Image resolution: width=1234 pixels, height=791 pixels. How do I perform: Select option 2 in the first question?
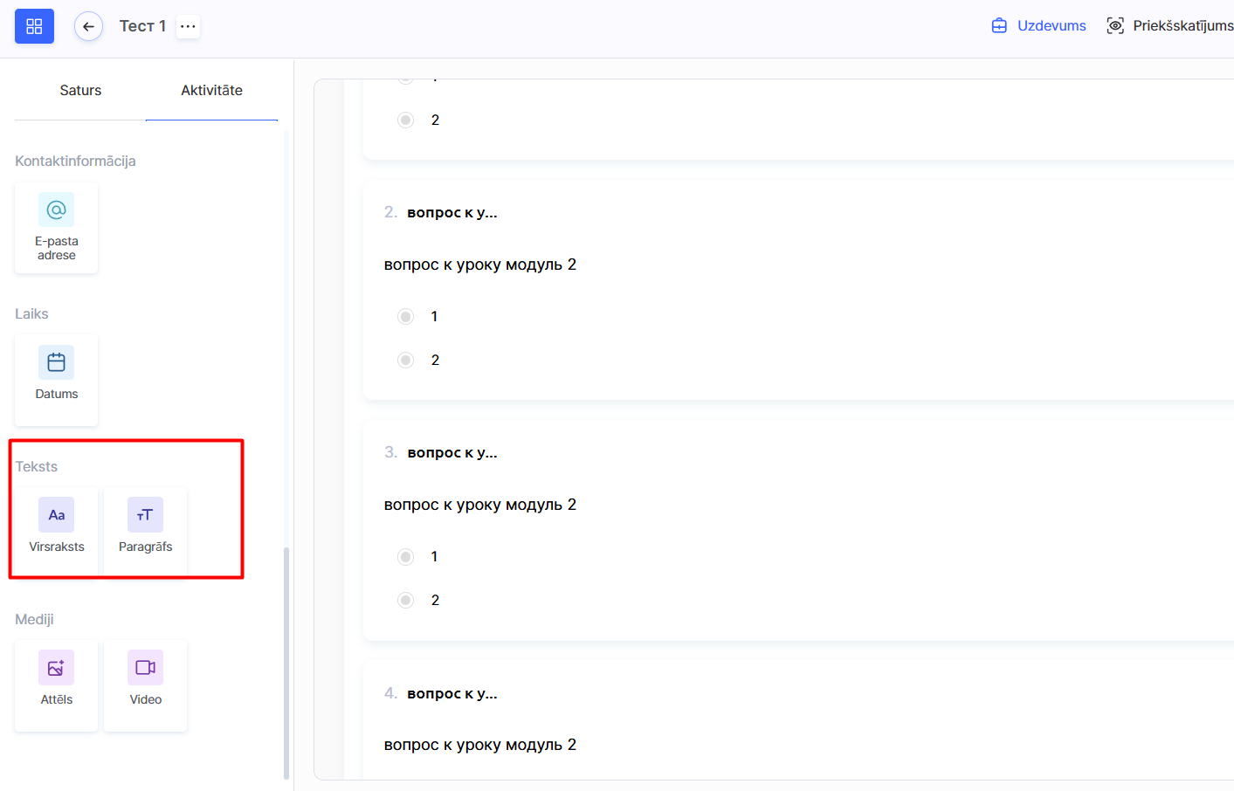406,120
